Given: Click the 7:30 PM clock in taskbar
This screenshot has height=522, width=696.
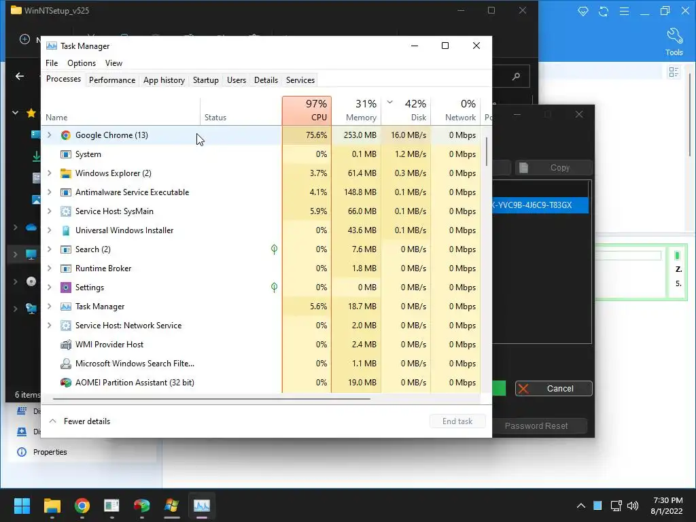Looking at the screenshot, I should 667,500.
